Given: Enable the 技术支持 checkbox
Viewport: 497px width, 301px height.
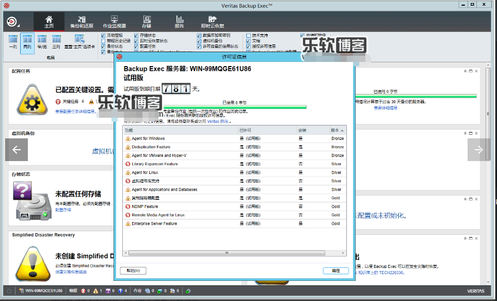Looking at the screenshot, I should click(249, 36).
